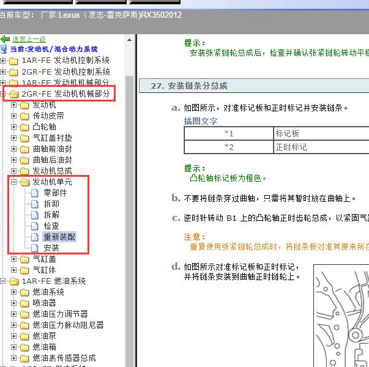Click the document icon next to 重新装配
This screenshot has width=369, height=367.
(35, 237)
